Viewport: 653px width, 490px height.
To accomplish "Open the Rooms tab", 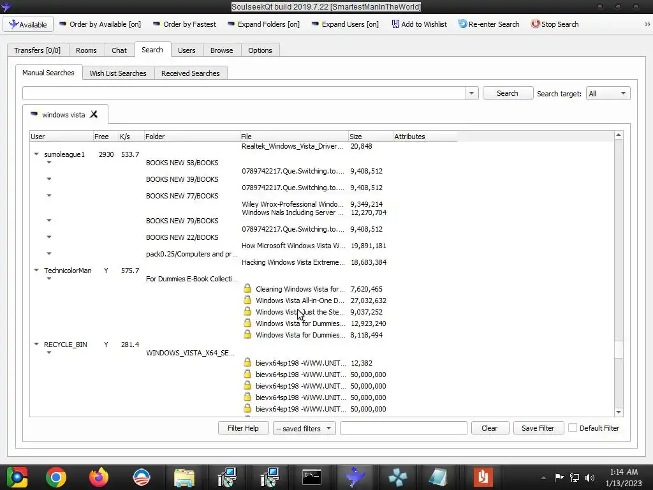I will (86, 50).
